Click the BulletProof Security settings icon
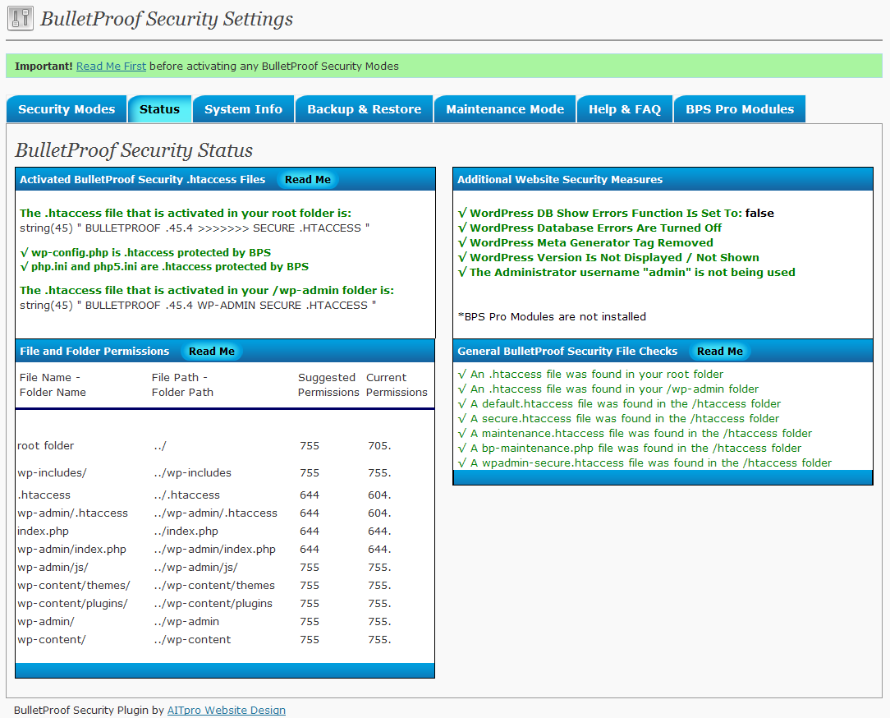Screen dimensions: 890x718 (21, 18)
